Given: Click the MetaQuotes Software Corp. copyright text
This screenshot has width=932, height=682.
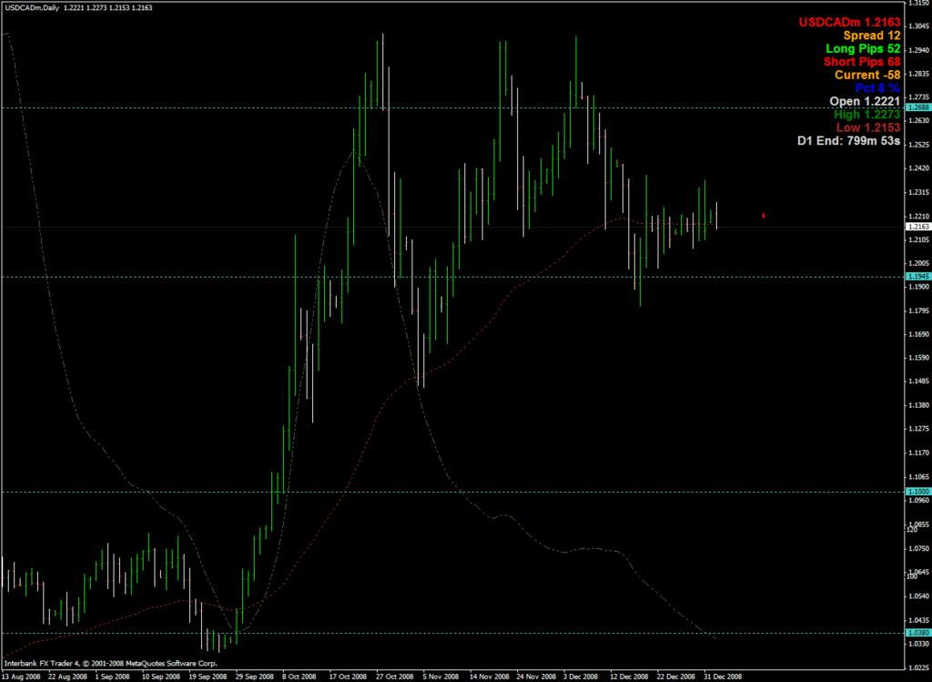Looking at the screenshot, I should pos(110,663).
